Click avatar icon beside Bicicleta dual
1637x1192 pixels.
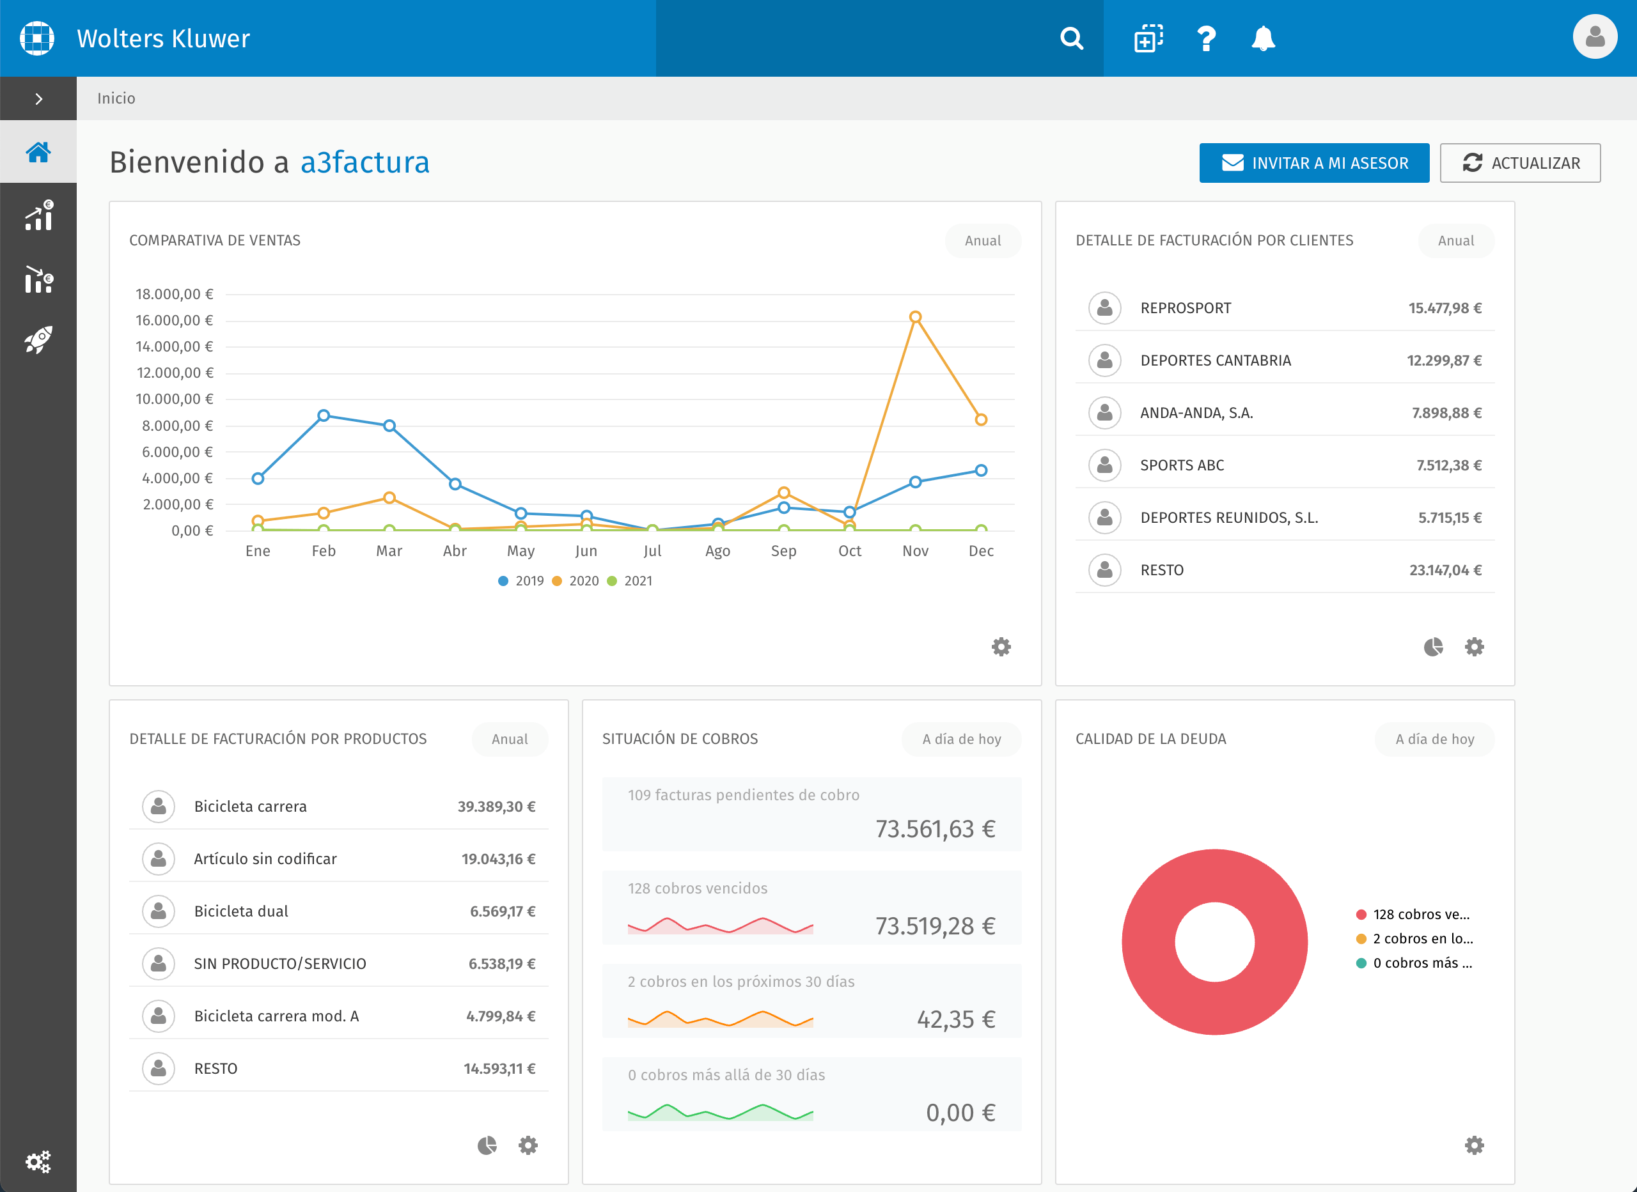click(158, 911)
